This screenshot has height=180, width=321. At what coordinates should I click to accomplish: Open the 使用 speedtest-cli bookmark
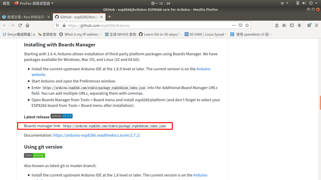click(251, 34)
